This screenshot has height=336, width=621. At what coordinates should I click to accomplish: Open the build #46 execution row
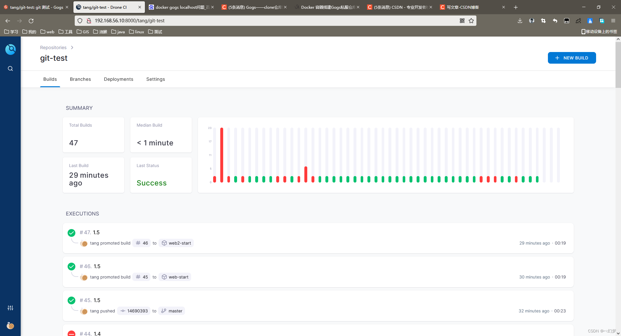(x=318, y=272)
